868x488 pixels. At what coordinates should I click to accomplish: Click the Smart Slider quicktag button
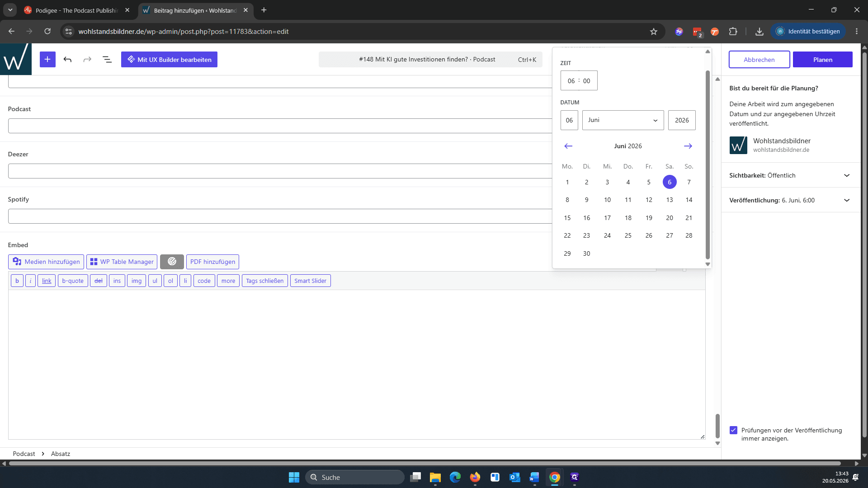pos(310,281)
